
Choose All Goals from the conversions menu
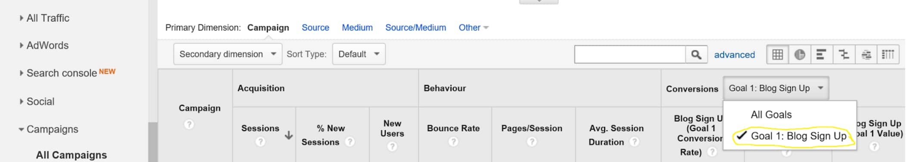[771, 115]
